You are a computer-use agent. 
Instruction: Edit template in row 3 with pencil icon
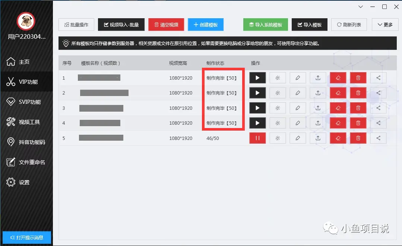pos(298,108)
